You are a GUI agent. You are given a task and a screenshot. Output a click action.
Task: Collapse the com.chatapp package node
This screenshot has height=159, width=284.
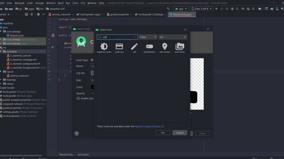coord(1,31)
